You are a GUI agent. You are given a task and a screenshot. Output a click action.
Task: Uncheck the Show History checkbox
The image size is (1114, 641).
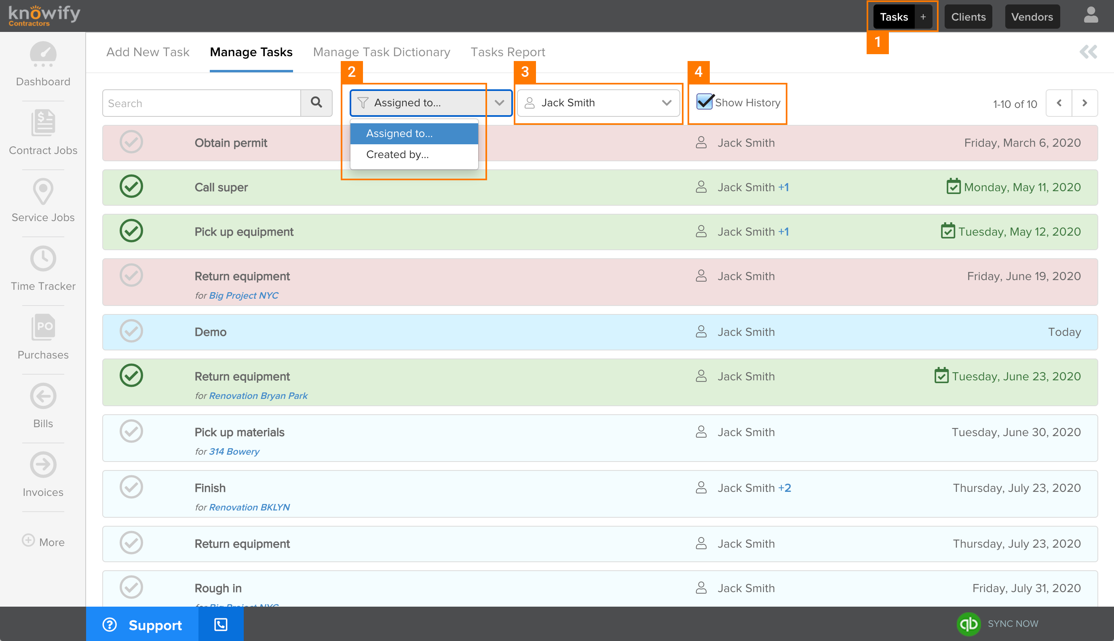click(705, 102)
